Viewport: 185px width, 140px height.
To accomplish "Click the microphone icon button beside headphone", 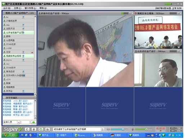I will click(x=34, y=129).
